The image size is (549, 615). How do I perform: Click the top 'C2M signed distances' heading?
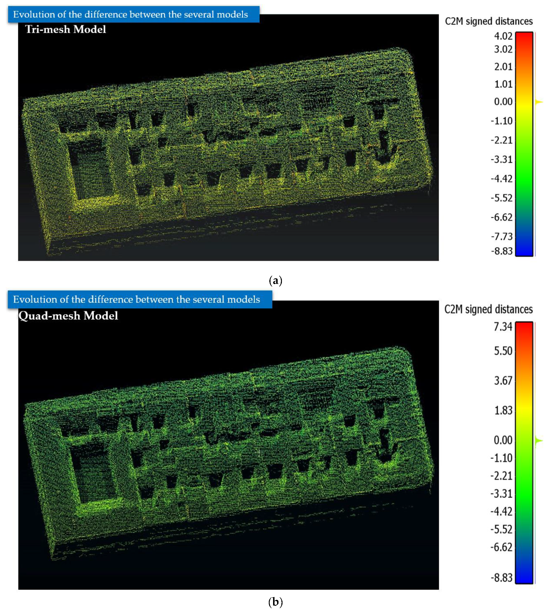(489, 21)
